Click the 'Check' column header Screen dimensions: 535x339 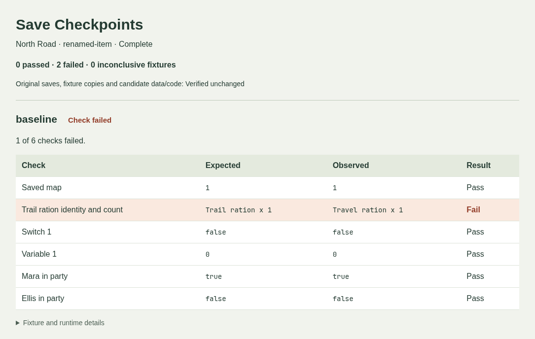(34, 166)
